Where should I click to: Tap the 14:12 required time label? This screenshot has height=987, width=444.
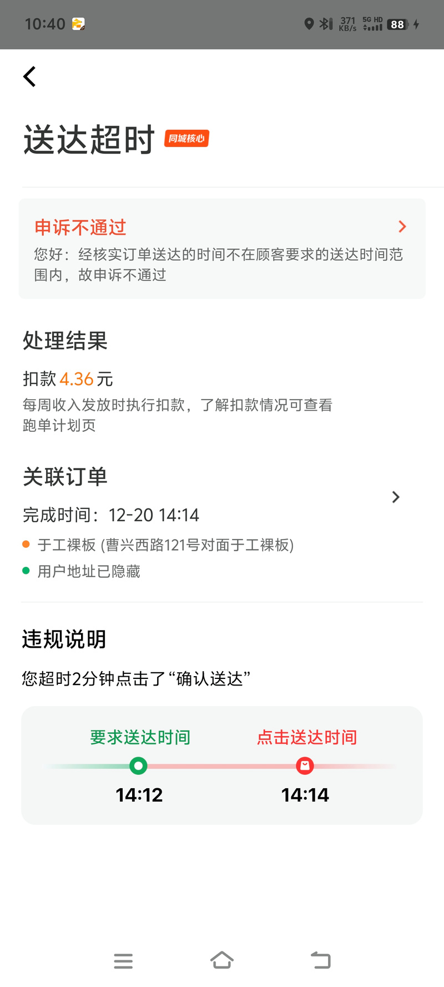139,795
